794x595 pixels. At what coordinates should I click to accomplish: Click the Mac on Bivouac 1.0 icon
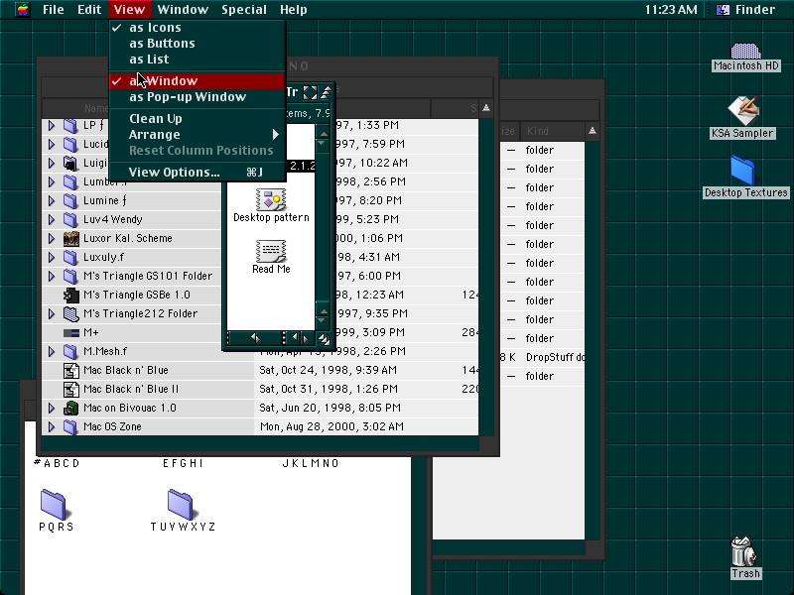click(x=70, y=408)
